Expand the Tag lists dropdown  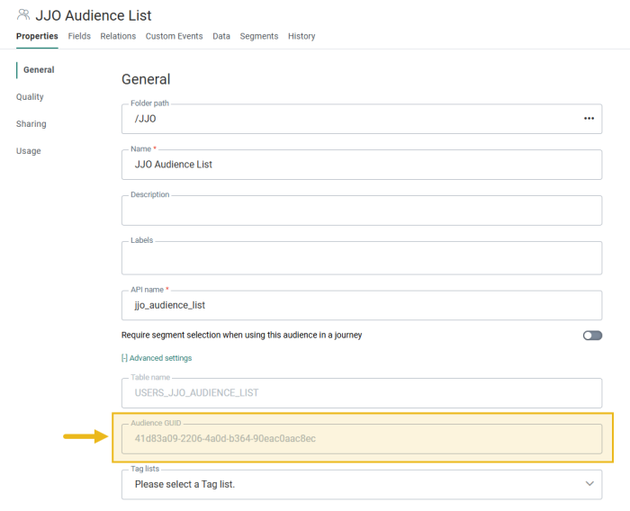[x=589, y=484]
